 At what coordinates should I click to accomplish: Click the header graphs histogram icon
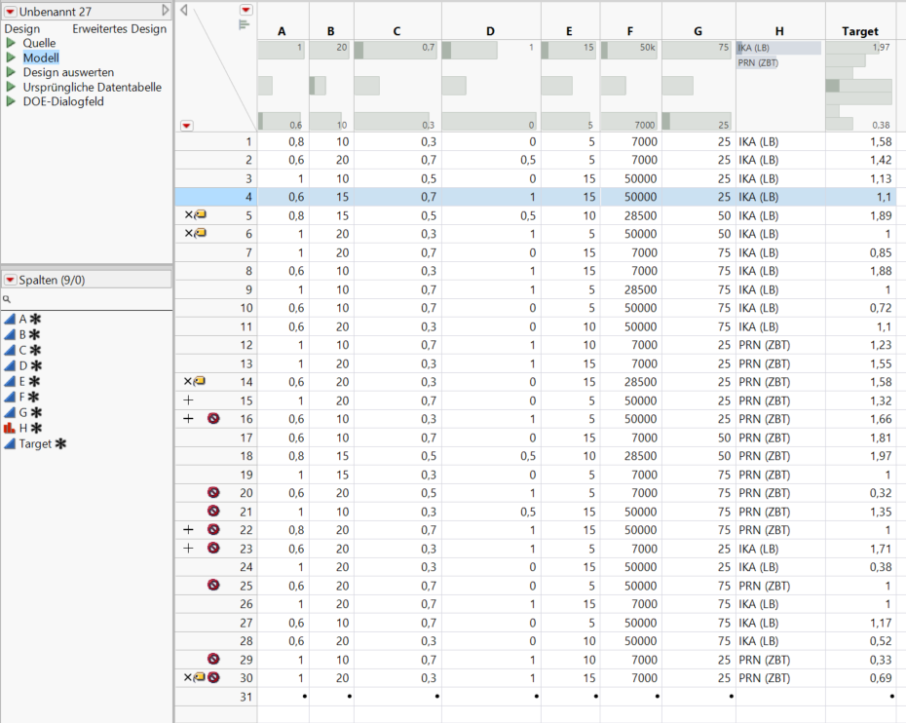coord(244,24)
